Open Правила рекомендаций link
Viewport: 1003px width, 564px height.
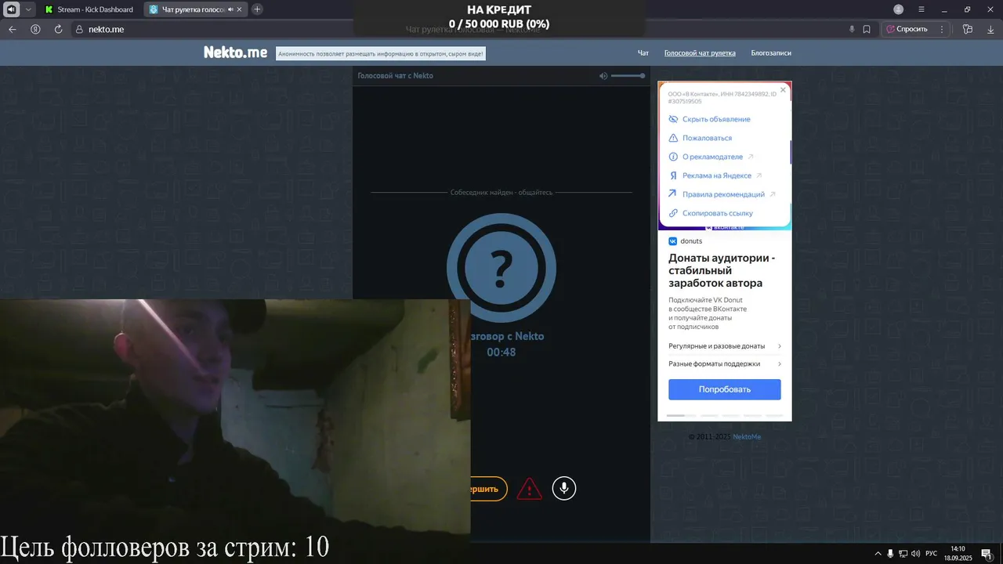[x=722, y=194]
